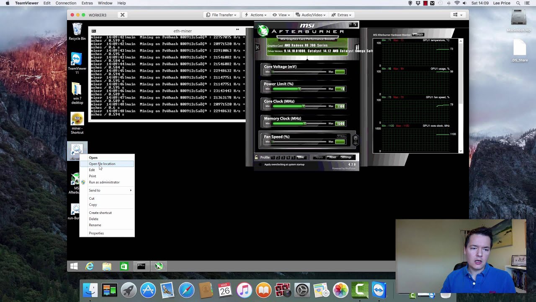
Task: Open Photos app in the Dock
Action: point(340,290)
